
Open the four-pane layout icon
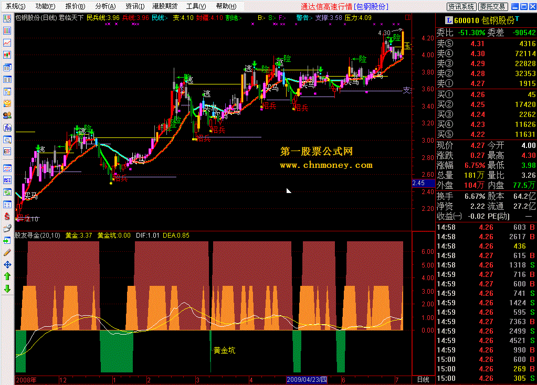[7, 205]
